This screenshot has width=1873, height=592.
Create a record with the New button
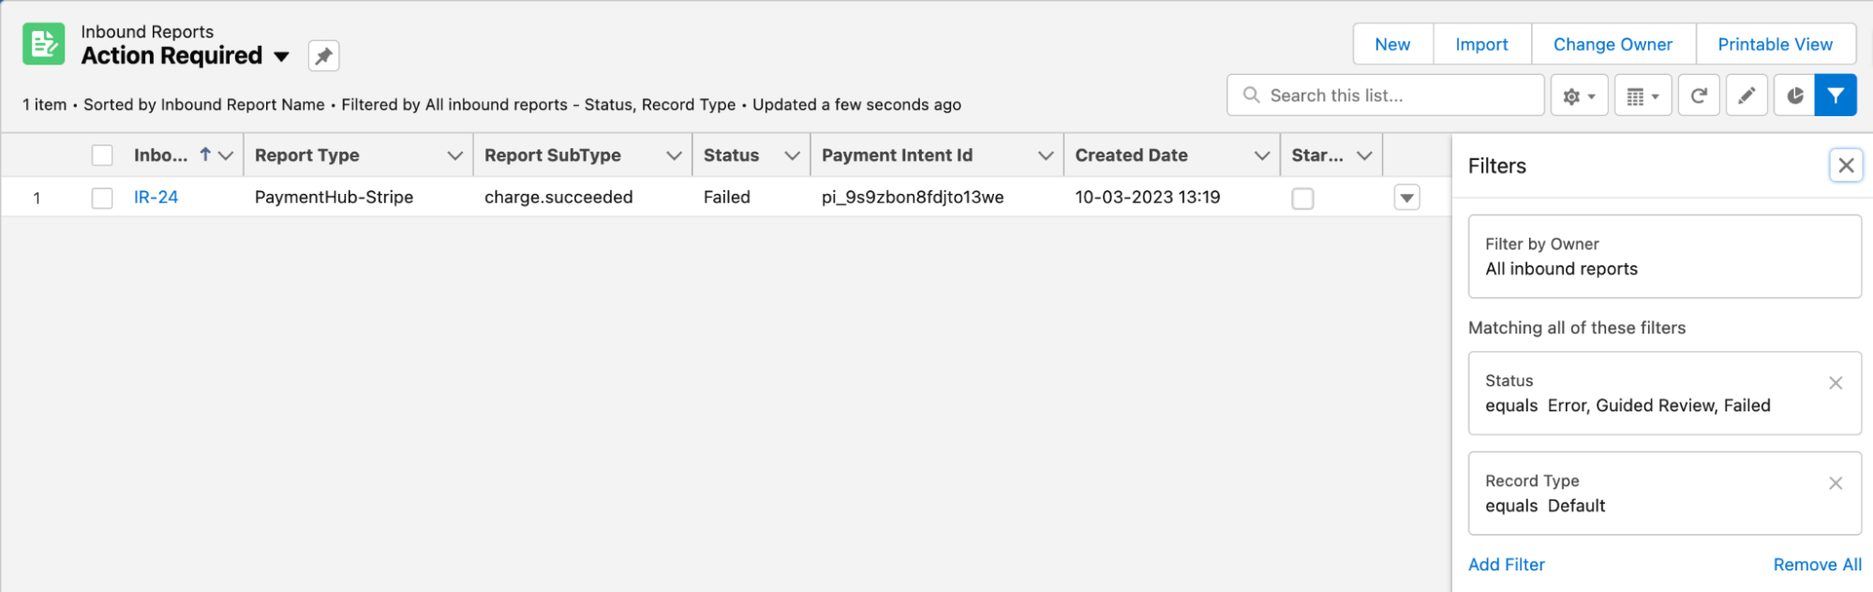[x=1391, y=43]
